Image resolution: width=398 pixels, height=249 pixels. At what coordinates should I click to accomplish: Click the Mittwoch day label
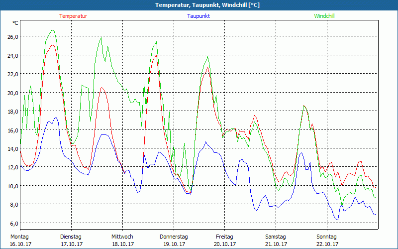[x=122, y=237]
